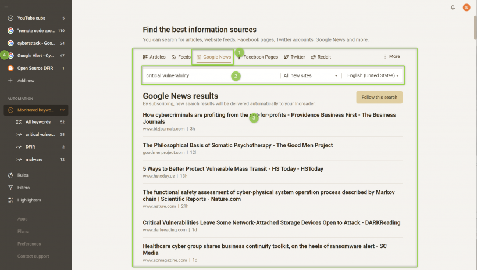Open the SC Media healthcare toolkit article
This screenshot has height=270, width=477.
click(265, 249)
